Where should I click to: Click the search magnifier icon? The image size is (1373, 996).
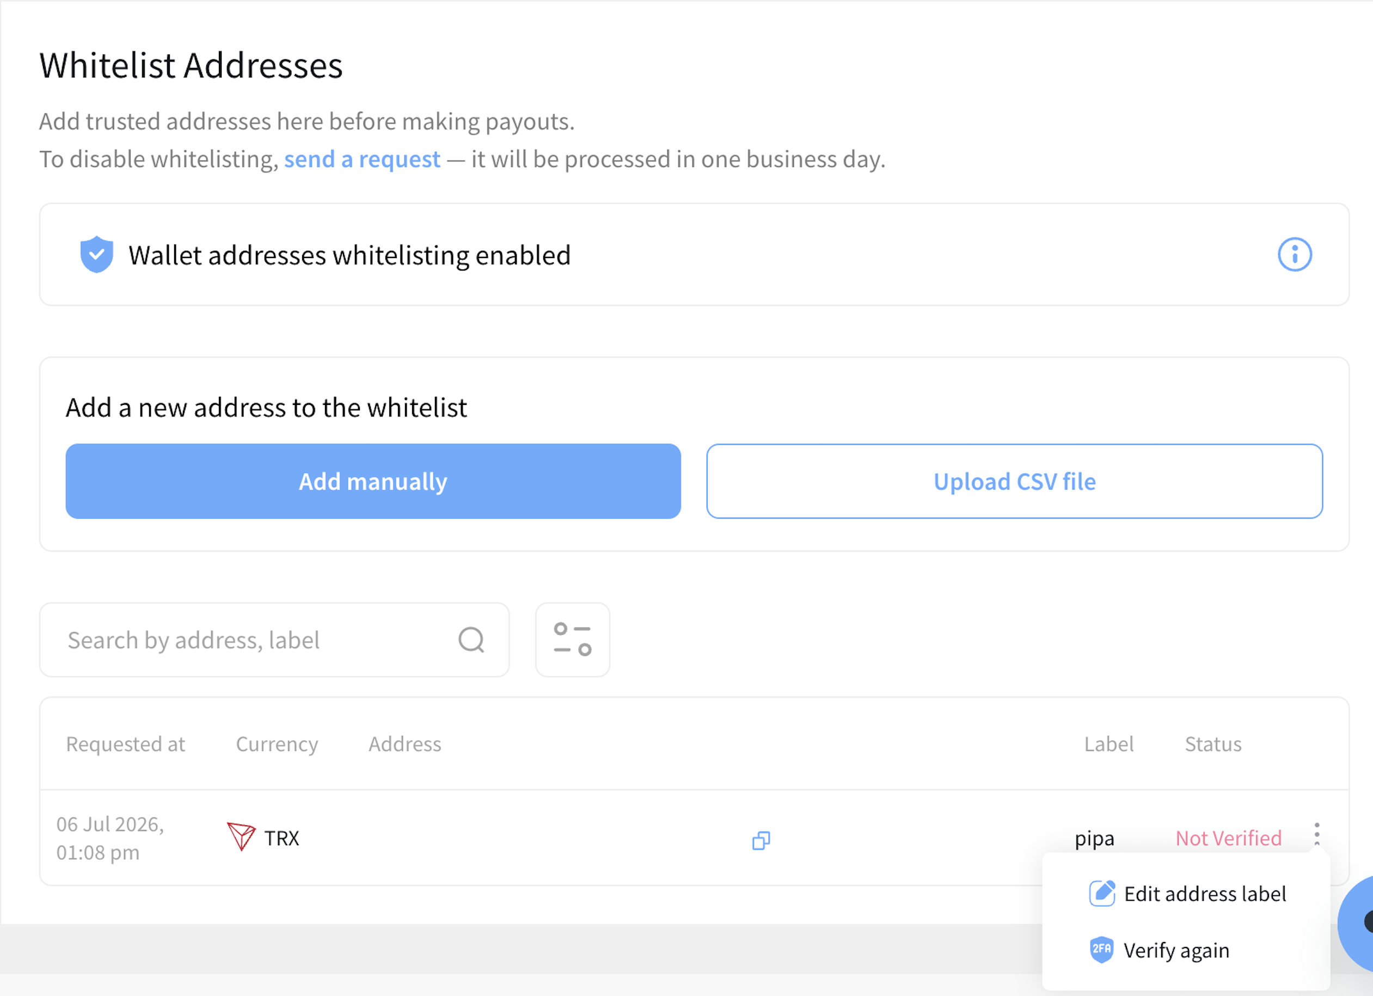point(471,640)
